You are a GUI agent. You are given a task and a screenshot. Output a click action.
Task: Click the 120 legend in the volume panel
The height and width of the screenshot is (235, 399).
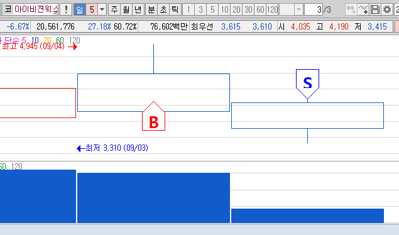[17, 167]
